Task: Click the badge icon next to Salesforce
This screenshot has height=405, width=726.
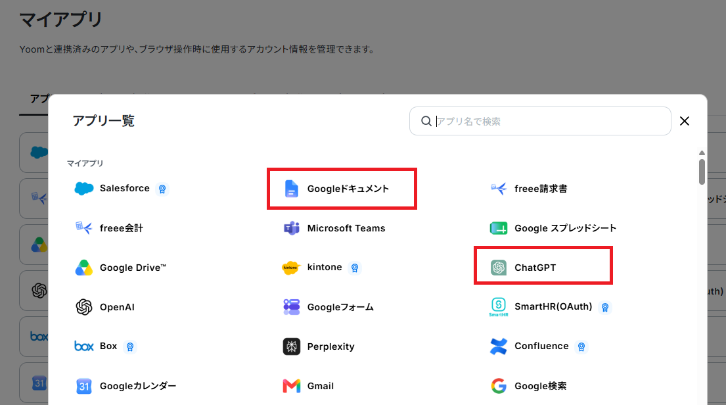Action: [162, 189]
